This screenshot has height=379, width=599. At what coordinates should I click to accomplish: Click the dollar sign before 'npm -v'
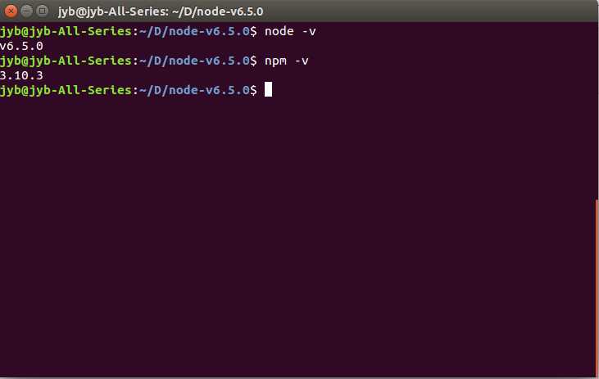[x=254, y=61]
